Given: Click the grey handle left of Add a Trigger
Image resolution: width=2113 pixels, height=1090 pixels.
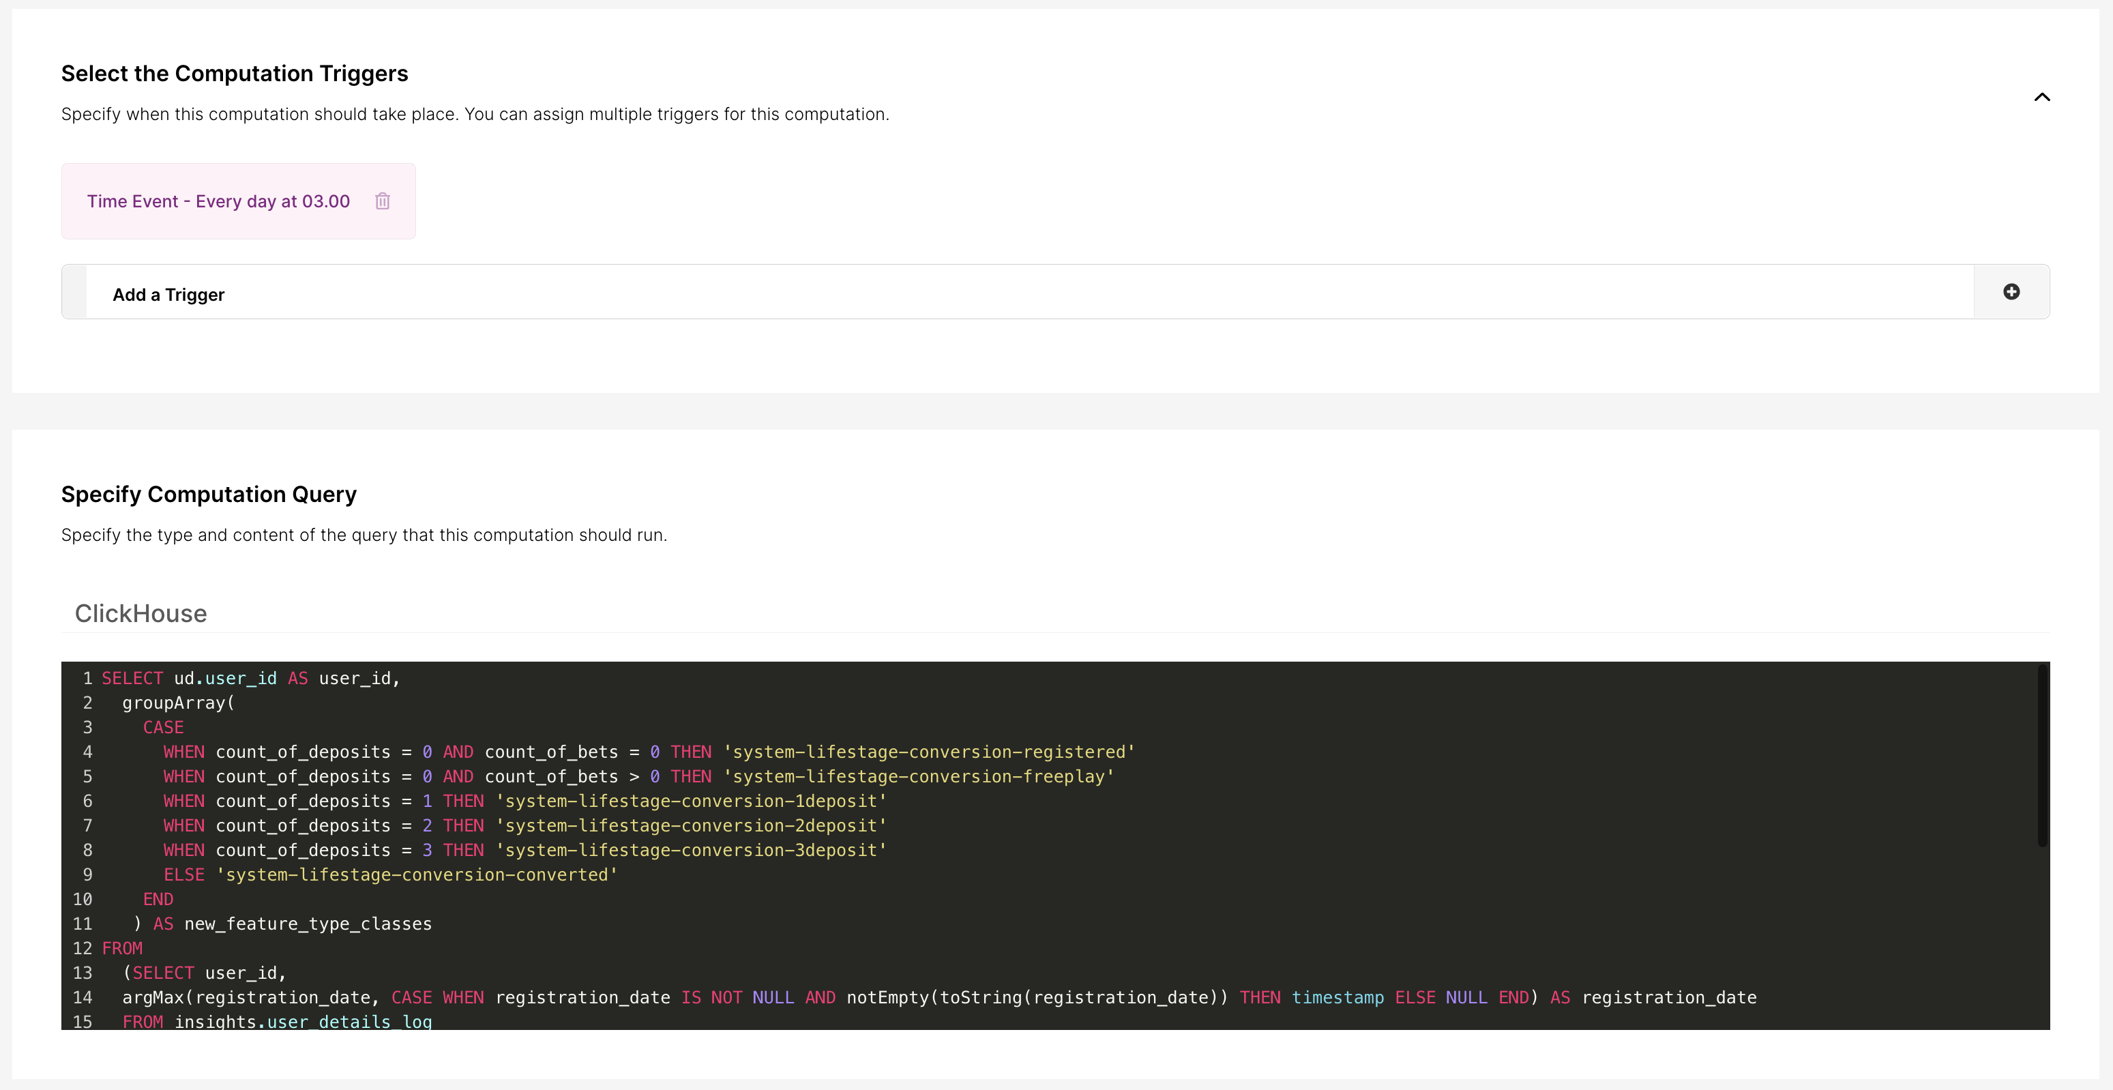Looking at the screenshot, I should pos(74,292).
